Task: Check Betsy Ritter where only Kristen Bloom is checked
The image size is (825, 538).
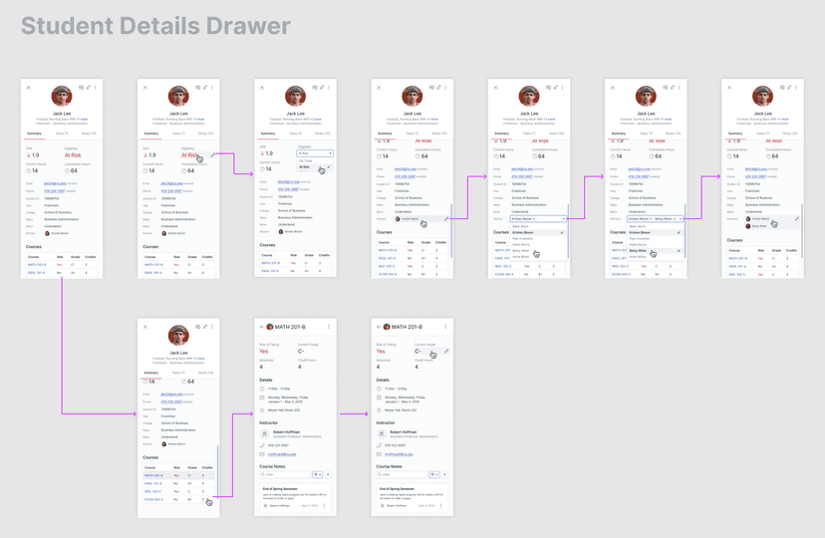Action: [521, 251]
